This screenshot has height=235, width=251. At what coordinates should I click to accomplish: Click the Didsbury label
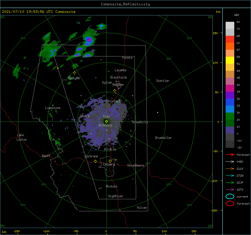pyautogui.click(x=105, y=125)
